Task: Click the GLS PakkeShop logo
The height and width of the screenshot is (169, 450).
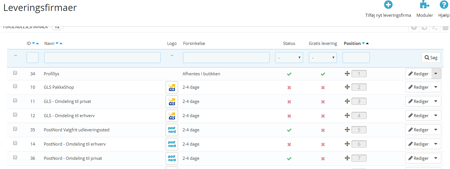Action: point(172,87)
